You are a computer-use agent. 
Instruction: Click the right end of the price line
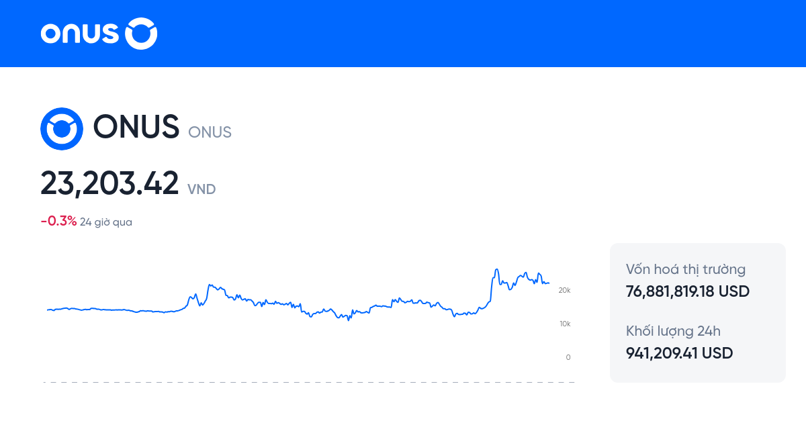tap(549, 283)
